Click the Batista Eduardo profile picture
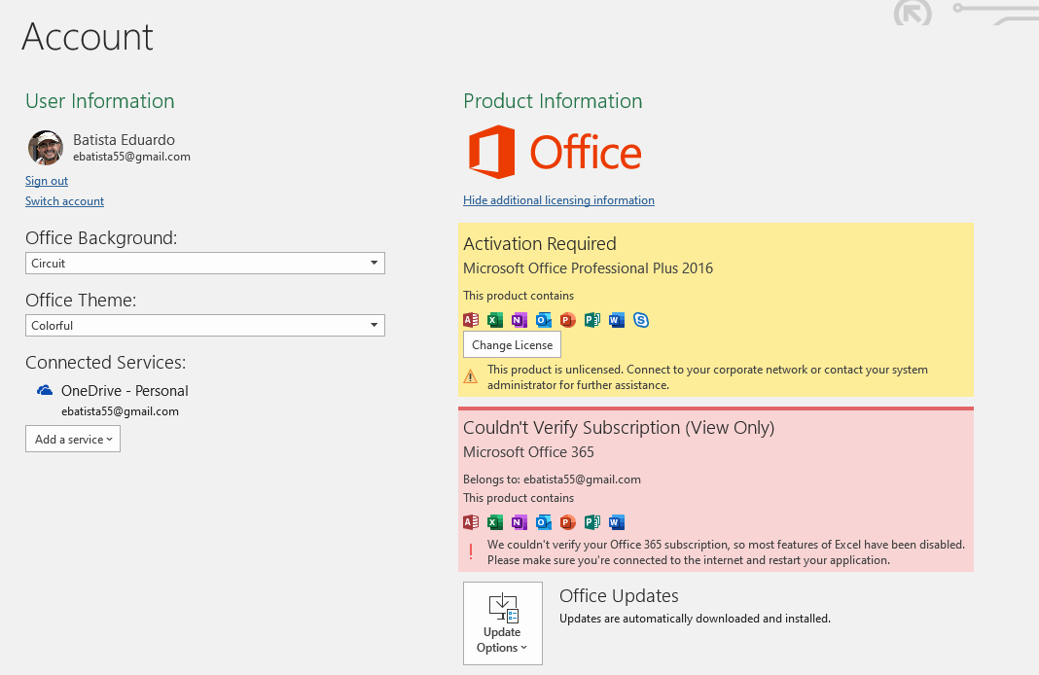 45,147
